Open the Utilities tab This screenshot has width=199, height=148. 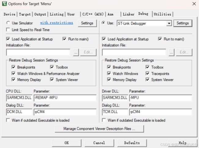(x=163, y=14)
